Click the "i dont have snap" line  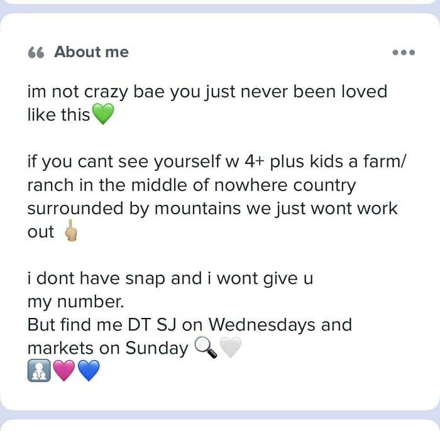pos(170,278)
